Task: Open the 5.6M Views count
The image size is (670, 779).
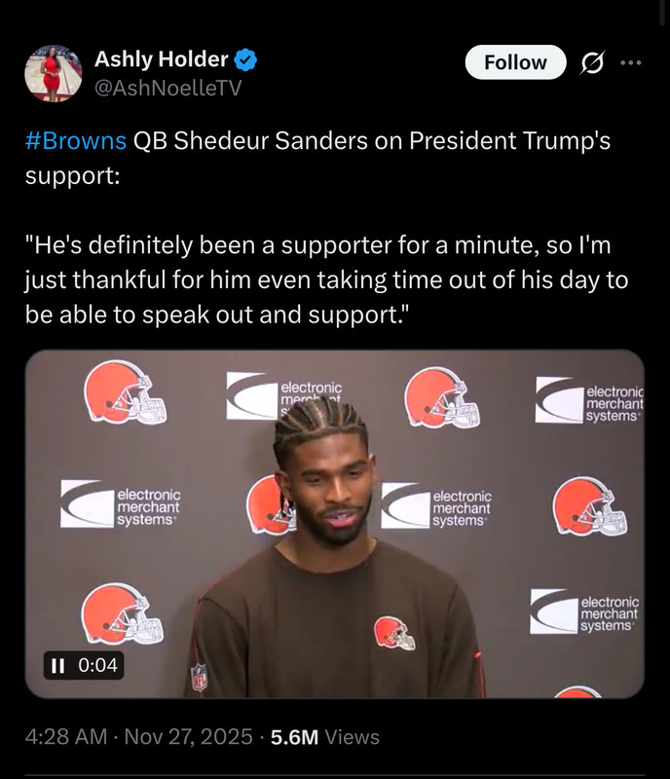Action: click(x=325, y=737)
